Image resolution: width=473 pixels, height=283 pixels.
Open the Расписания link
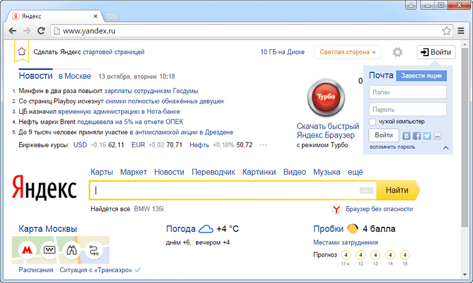click(36, 270)
